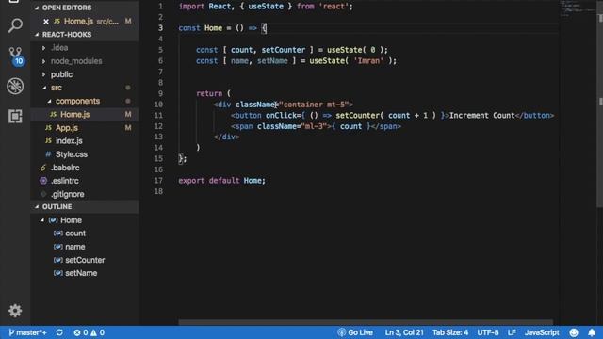Open the Manage gear icon
The width and height of the screenshot is (603, 339).
coord(15,310)
